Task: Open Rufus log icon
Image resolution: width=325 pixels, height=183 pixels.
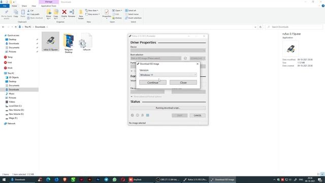Action: [x=148, y=115]
